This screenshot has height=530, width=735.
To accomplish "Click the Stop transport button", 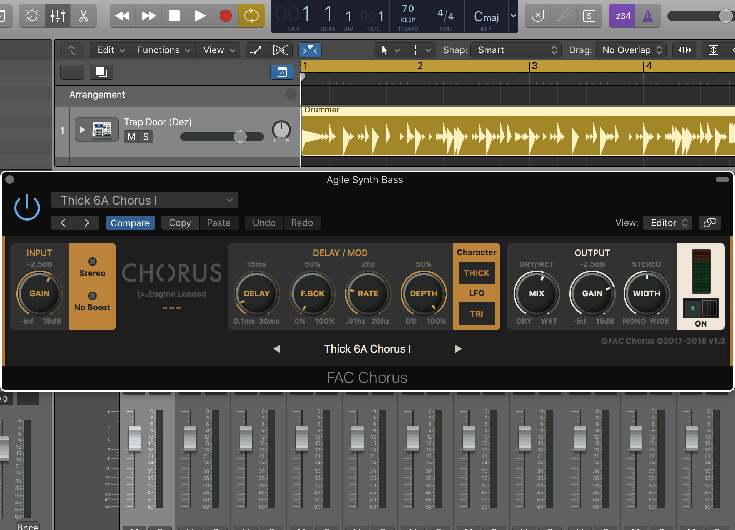I will [x=174, y=16].
